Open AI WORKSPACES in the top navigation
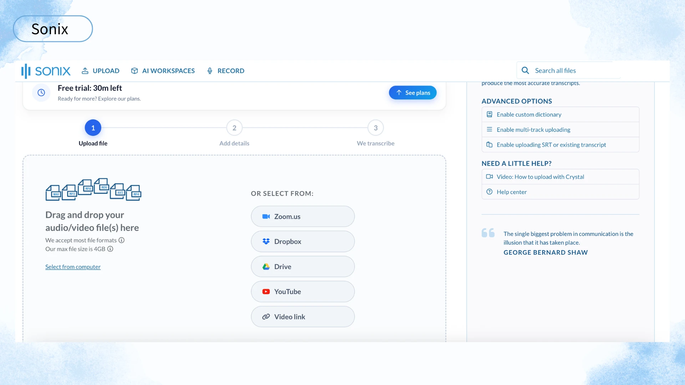 pyautogui.click(x=163, y=71)
